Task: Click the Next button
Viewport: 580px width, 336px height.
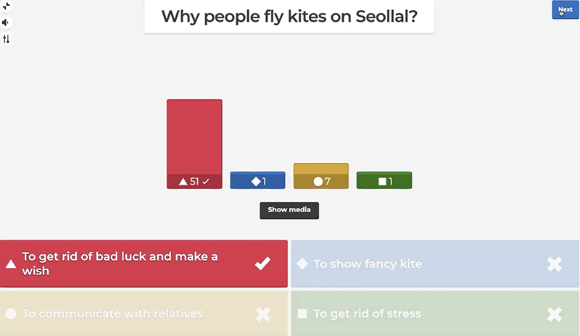Action: [565, 9]
